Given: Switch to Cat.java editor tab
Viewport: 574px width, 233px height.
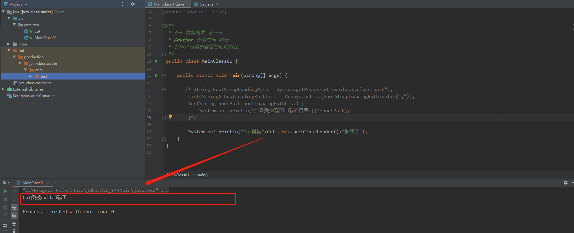Looking at the screenshot, I should [x=206, y=4].
